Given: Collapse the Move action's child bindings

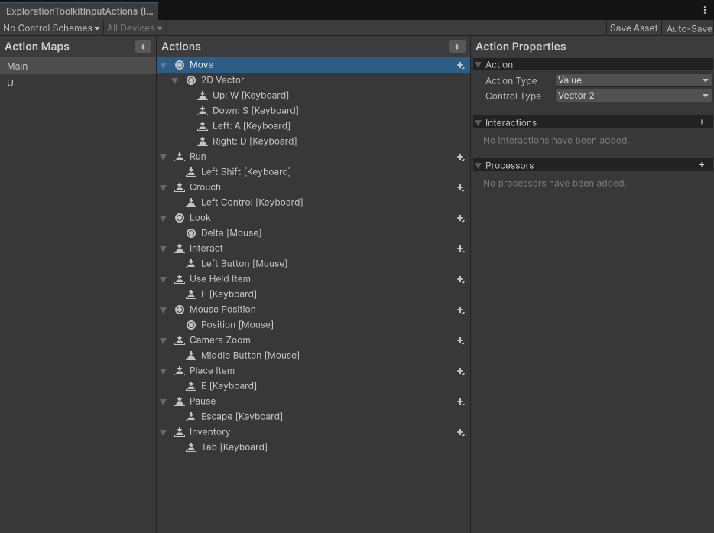Looking at the screenshot, I should coord(163,65).
